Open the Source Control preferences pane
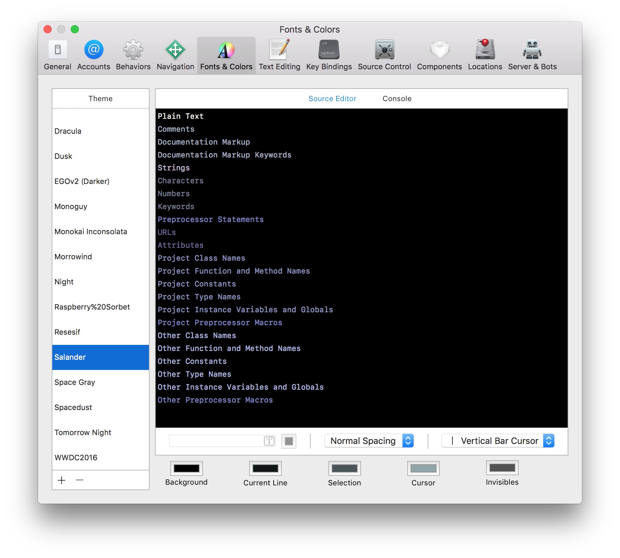The image size is (620, 558). click(384, 55)
